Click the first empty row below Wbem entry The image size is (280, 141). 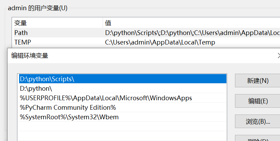(122, 126)
